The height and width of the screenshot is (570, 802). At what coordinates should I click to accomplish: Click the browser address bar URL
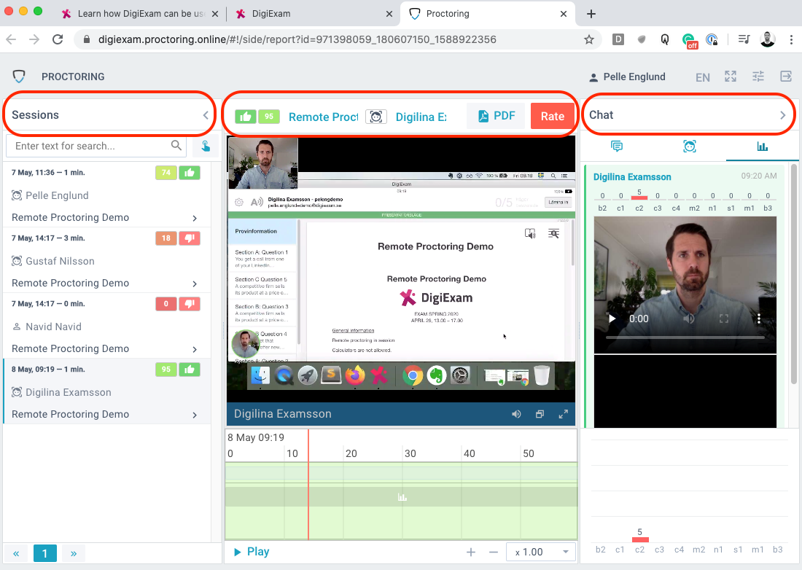[x=297, y=39]
